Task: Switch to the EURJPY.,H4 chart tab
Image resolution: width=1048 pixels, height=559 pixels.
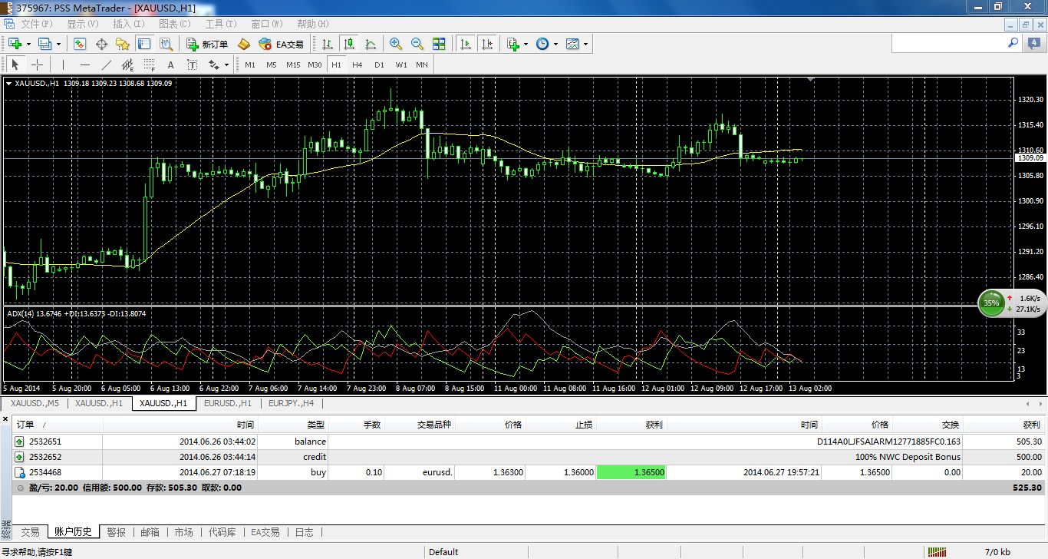Action: [292, 403]
